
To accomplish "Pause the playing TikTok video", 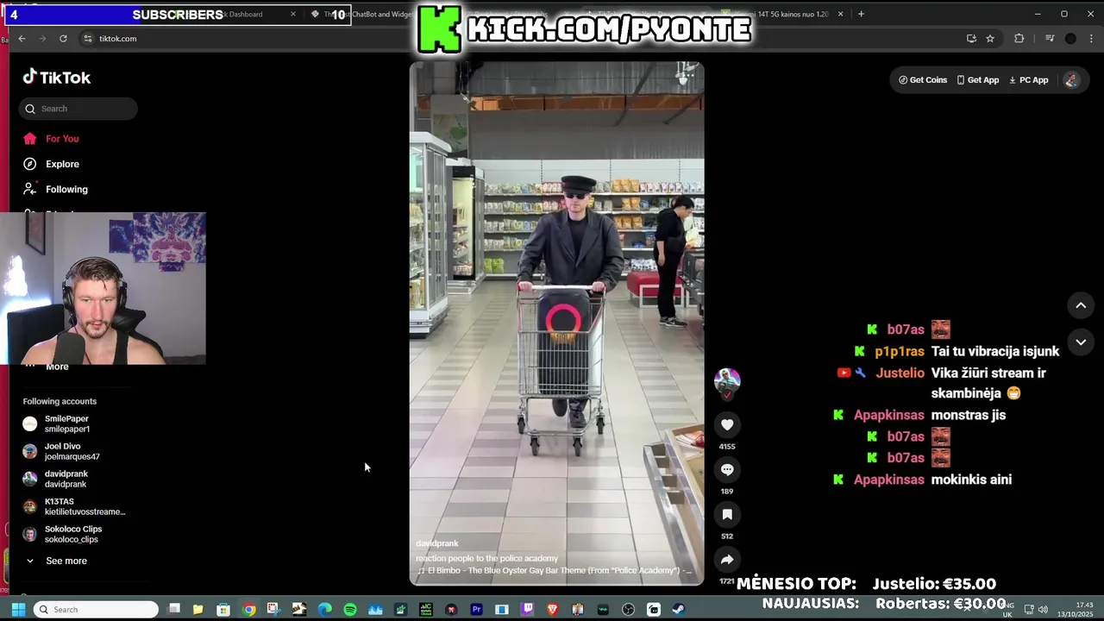I will tap(556, 323).
